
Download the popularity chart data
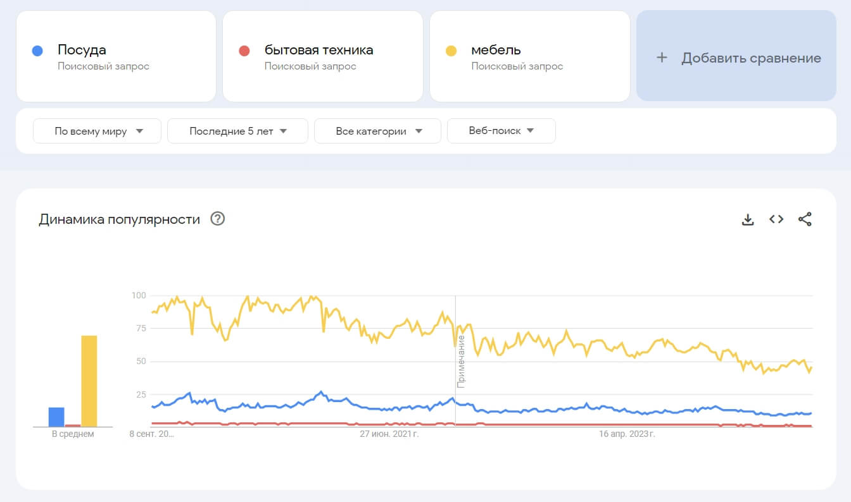(x=748, y=219)
